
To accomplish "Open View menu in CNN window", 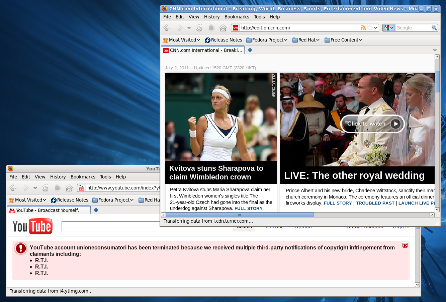I will 194,17.
